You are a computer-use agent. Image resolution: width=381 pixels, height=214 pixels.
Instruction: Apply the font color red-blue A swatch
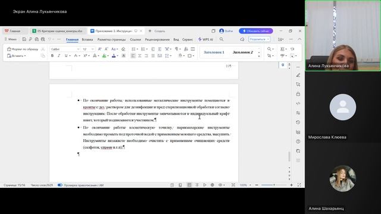114,56
